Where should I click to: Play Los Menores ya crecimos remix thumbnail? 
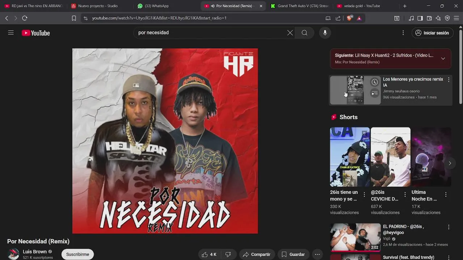(x=355, y=90)
